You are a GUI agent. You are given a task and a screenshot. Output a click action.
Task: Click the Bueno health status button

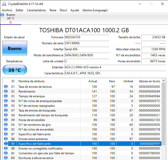14,48
